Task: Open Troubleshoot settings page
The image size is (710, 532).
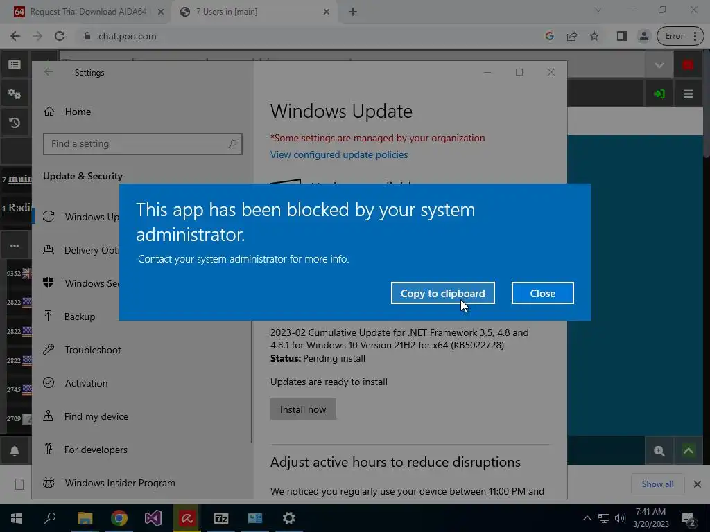Action: tap(92, 350)
